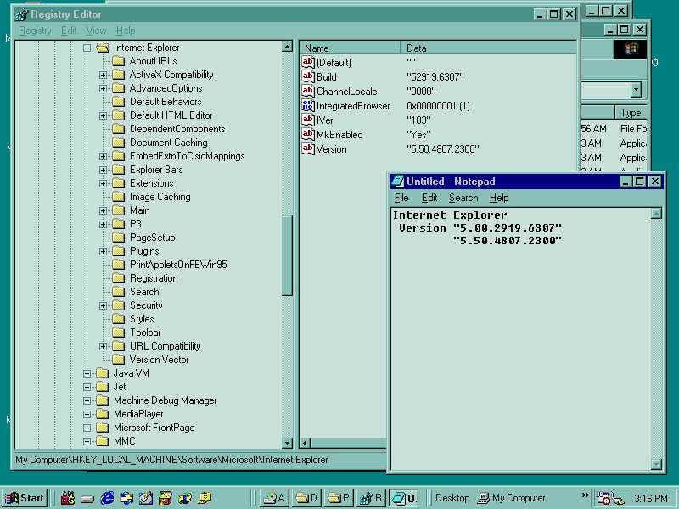This screenshot has height=509, width=679.
Task: Select the Toolbar folder icon
Action: [x=118, y=333]
